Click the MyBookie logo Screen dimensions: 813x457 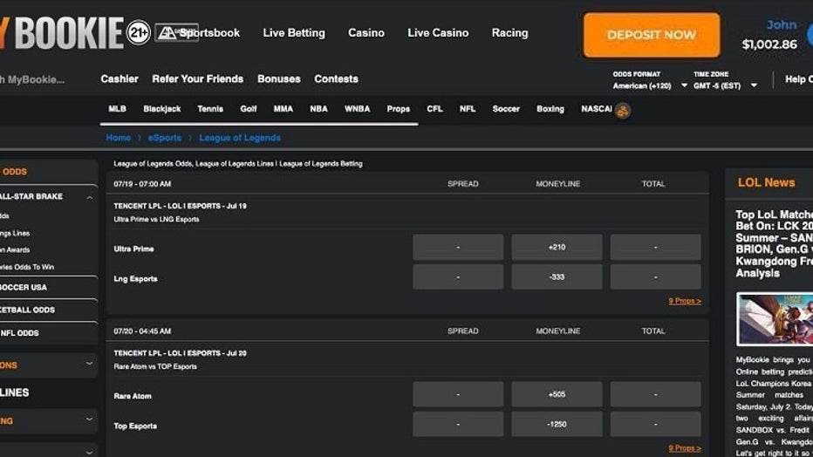(x=62, y=33)
